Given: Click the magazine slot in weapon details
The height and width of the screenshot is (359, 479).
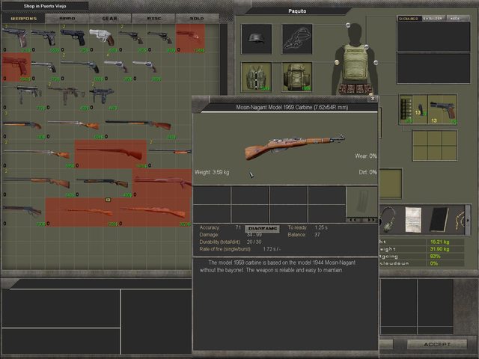Looking at the screenshot, I should pyautogui.click(x=362, y=202).
